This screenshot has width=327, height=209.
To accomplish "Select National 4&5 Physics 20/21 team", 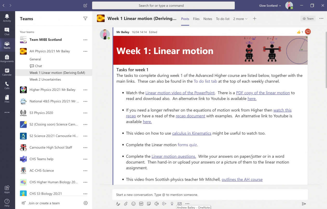I will pos(54,101).
